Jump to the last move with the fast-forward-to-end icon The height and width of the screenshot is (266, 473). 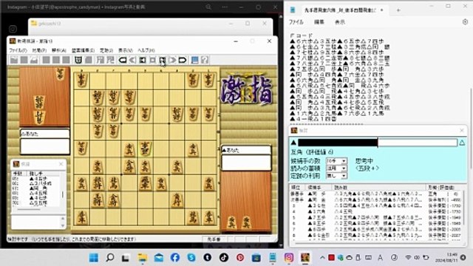pyautogui.click(x=183, y=60)
